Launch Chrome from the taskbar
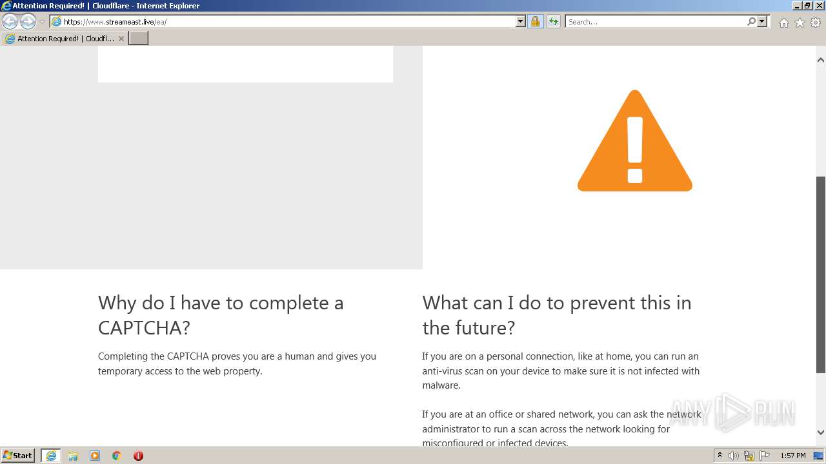Screen dimensions: 826x464 click(117, 456)
